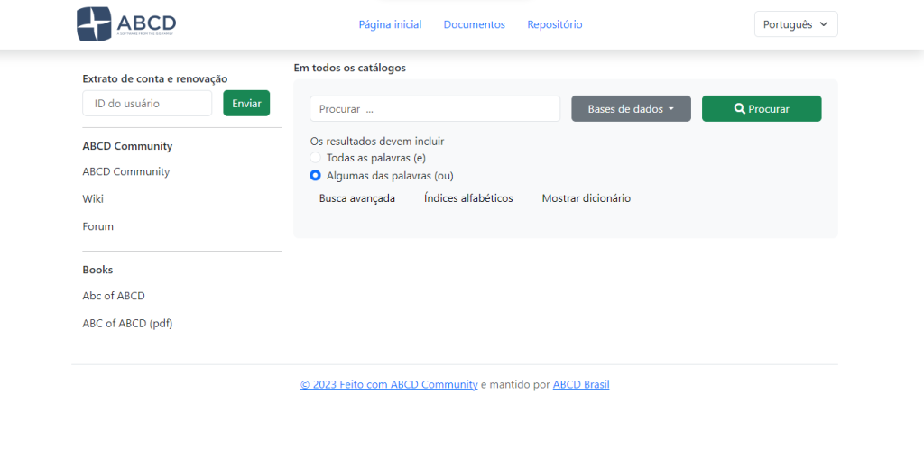This screenshot has width=924, height=450.
Task: Go to the 'Página inicial' menu item
Action: (x=390, y=24)
